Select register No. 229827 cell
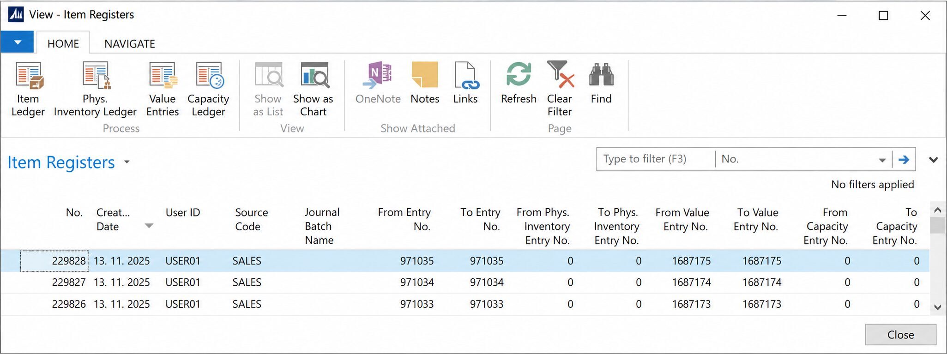 click(55, 282)
